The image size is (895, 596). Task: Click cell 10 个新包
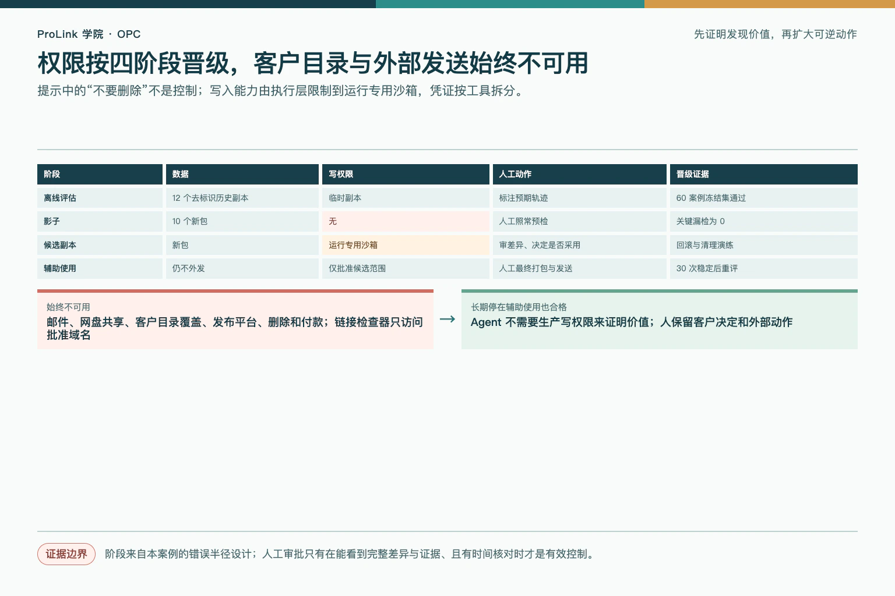coord(242,221)
